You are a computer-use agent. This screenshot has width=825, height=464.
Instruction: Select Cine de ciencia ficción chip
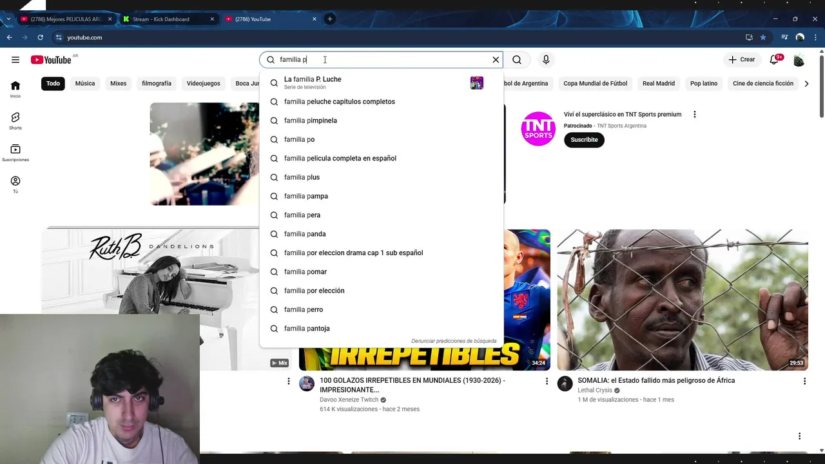pyautogui.click(x=763, y=83)
